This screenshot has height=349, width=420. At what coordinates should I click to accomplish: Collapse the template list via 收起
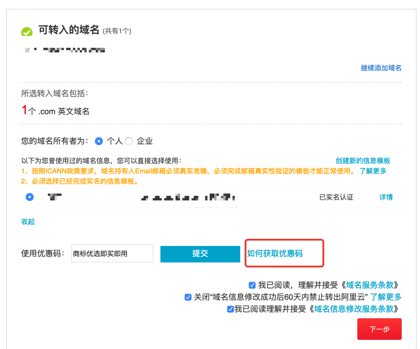tap(28, 221)
